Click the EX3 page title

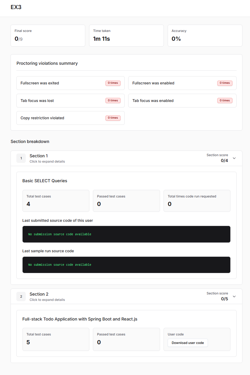pos(16,7)
